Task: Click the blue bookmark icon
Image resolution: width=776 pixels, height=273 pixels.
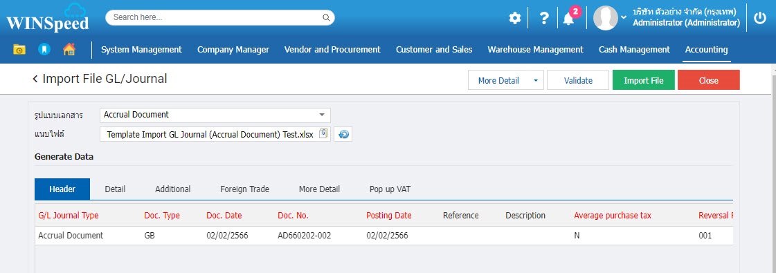Action: click(x=44, y=49)
